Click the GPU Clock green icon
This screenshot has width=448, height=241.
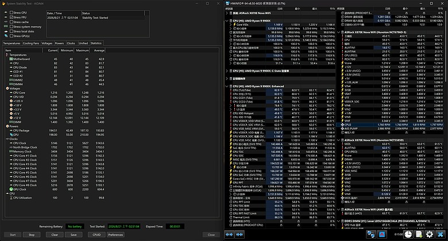[x=11, y=189]
